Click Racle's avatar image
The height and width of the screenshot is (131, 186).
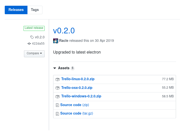[x=56, y=41]
